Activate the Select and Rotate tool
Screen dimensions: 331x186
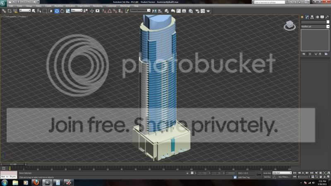tap(62, 11)
